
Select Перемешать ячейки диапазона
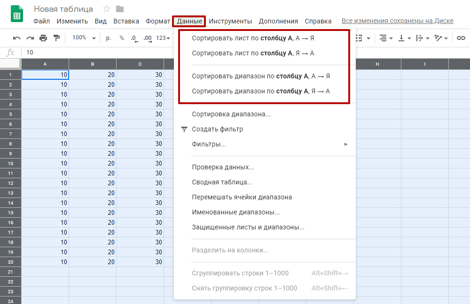[x=265, y=197]
